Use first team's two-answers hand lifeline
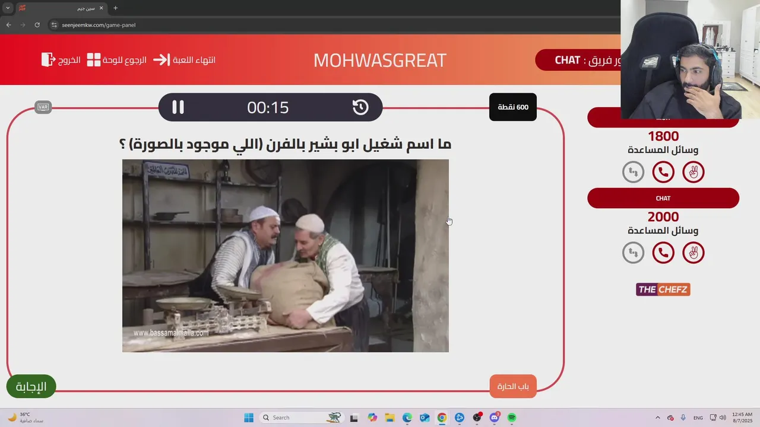This screenshot has height=427, width=760. pos(693,172)
